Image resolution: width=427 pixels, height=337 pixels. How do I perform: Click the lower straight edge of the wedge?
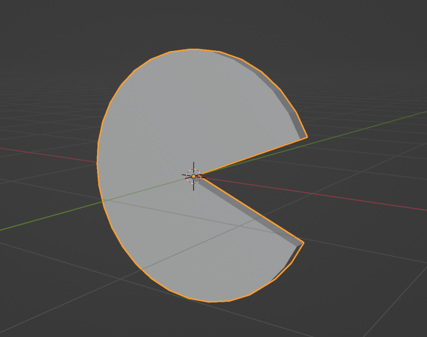pos(250,209)
